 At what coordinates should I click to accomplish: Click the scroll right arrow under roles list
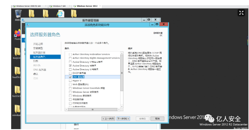[x=119, y=110]
